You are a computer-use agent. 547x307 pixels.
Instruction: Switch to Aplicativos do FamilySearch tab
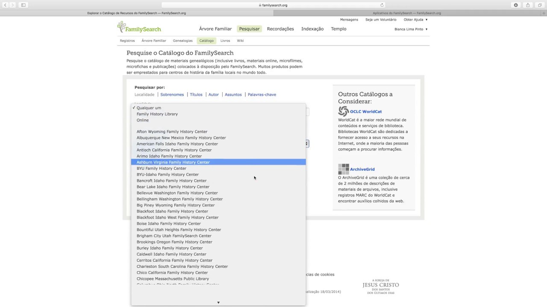point(407,13)
